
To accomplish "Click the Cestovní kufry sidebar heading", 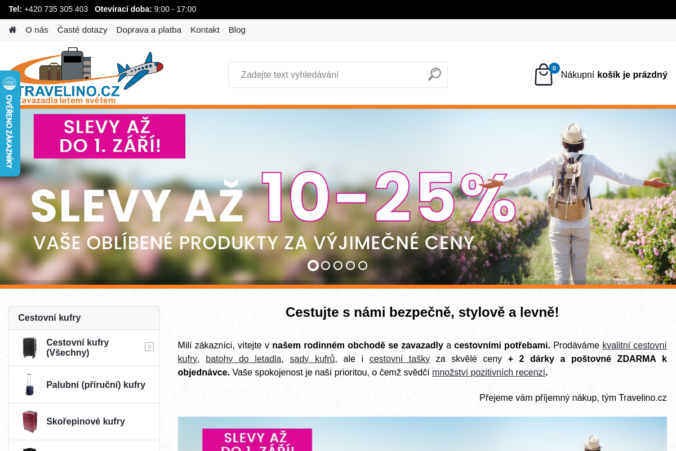I will [x=84, y=318].
